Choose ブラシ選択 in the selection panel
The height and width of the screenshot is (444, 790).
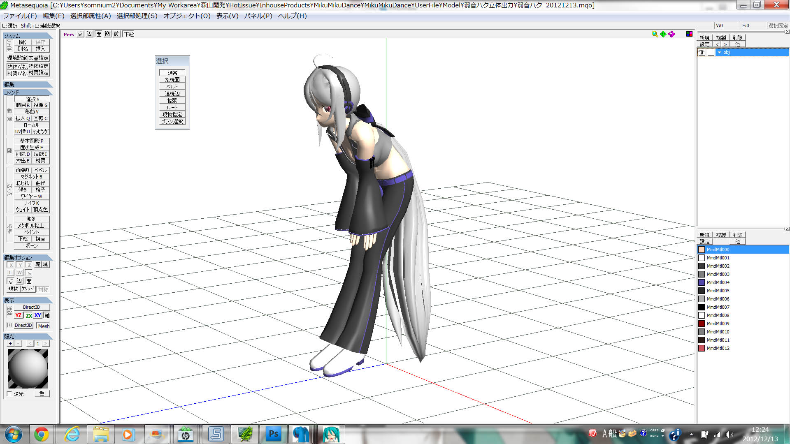click(x=172, y=122)
